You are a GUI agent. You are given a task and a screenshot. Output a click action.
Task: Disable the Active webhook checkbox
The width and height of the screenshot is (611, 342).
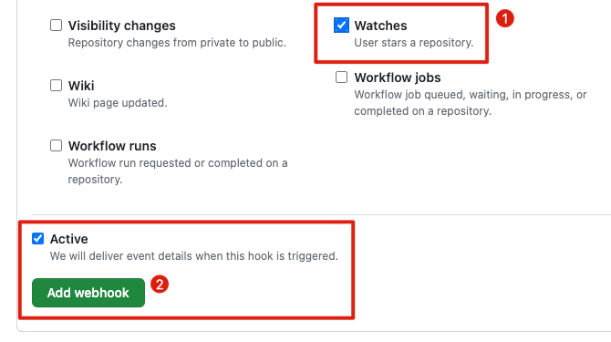click(x=37, y=238)
